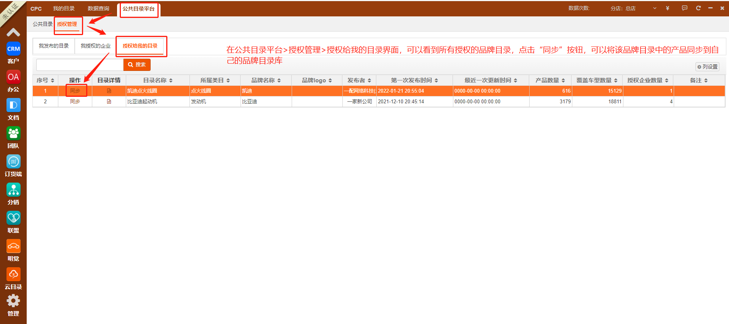Select the 凯迪点火线圈 catalog name cell
The height and width of the screenshot is (324, 729).
(158, 91)
